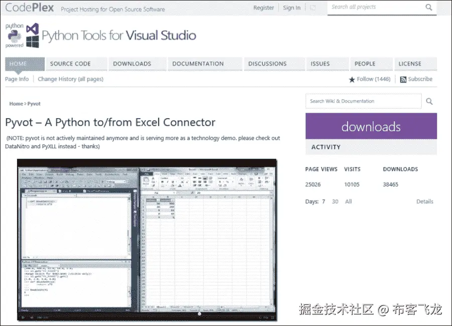This screenshot has width=452, height=326.
Task: Open the HOME tab
Action: (25, 64)
